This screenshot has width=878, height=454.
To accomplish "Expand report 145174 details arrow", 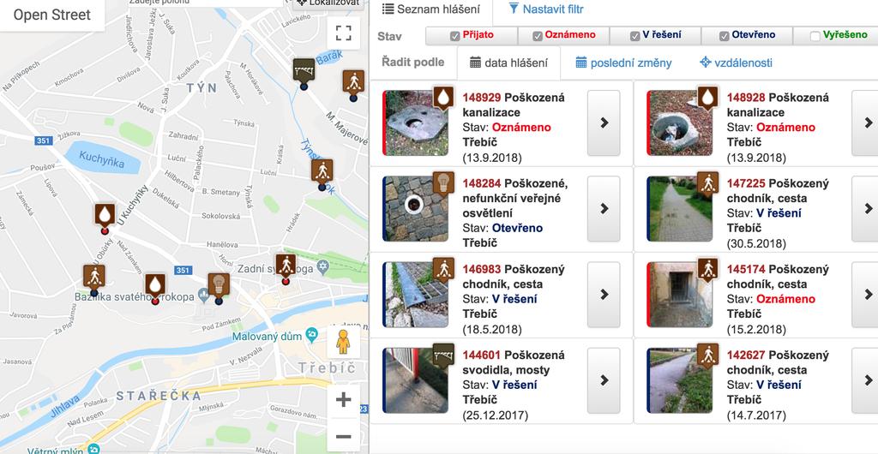I will pyautogui.click(x=866, y=295).
